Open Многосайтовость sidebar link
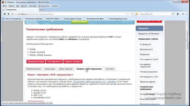190x106 pixels. tap(148, 99)
